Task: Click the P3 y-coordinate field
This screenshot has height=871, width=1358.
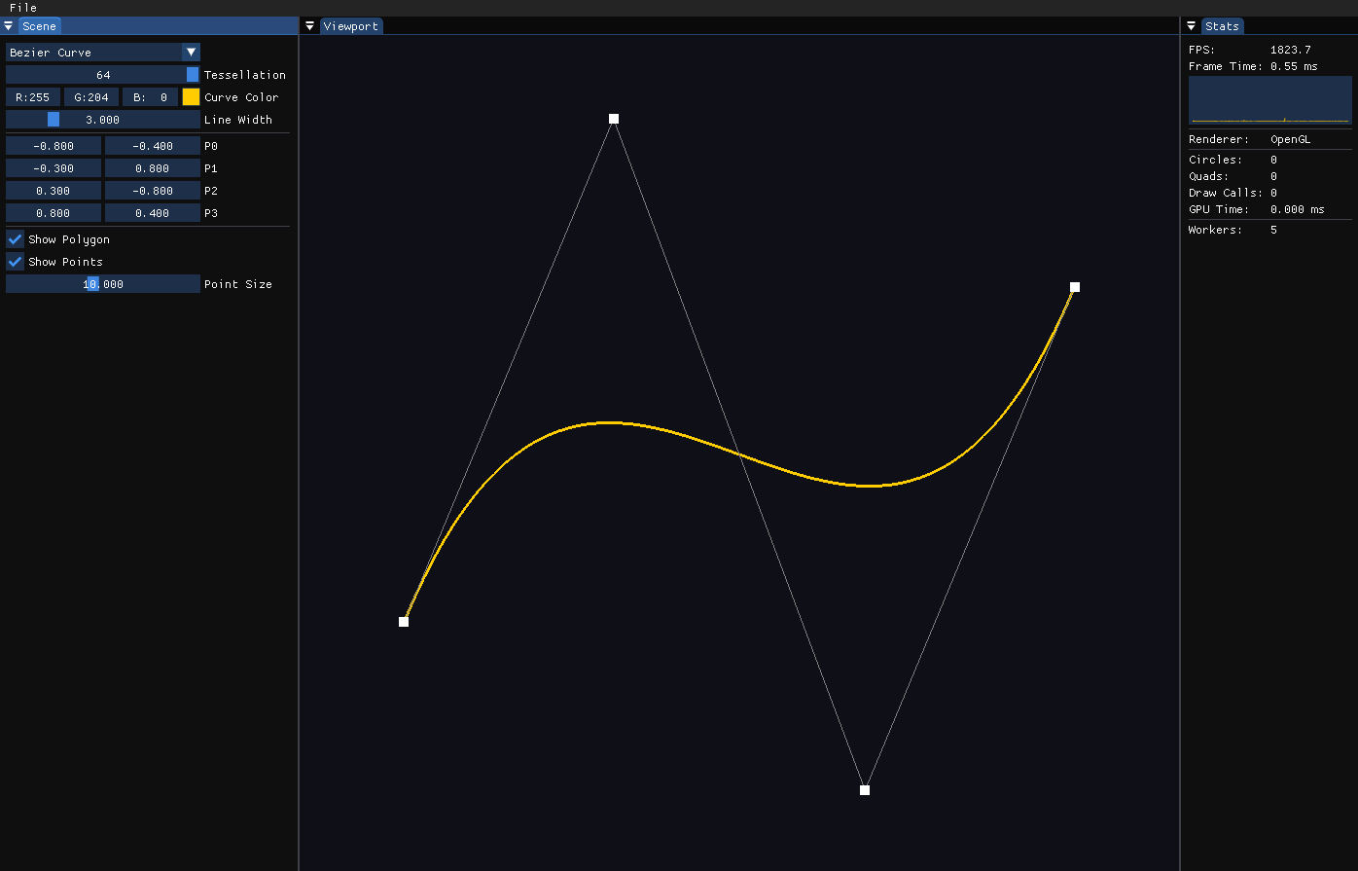Action: point(152,213)
